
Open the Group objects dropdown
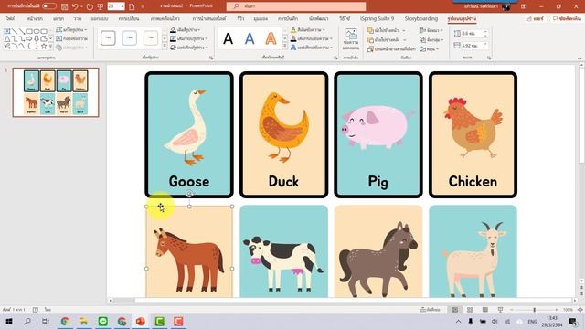(x=431, y=39)
